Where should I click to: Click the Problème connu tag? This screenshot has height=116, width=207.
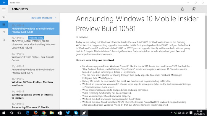[x=36, y=38]
